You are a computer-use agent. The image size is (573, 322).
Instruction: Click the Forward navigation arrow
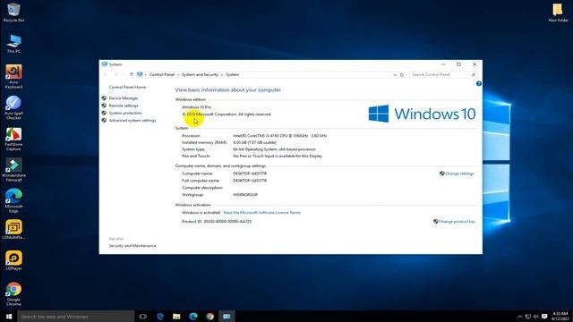[116, 74]
